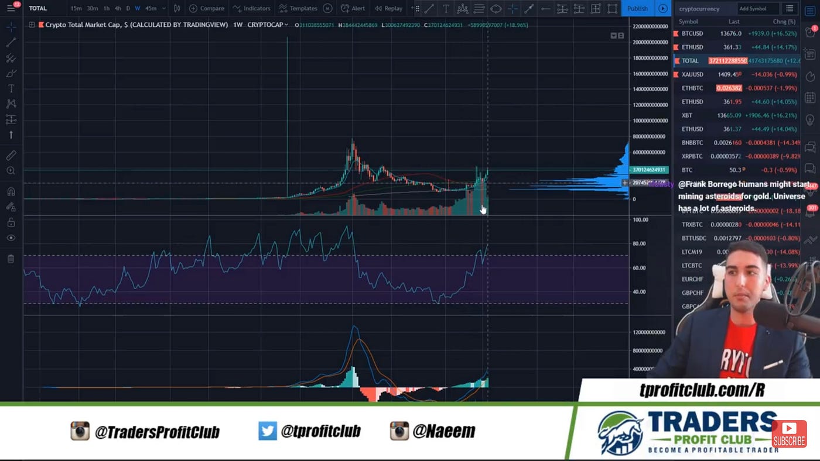Open the hamburger main menu
Viewport: 820px width, 461px height.
[11, 8]
